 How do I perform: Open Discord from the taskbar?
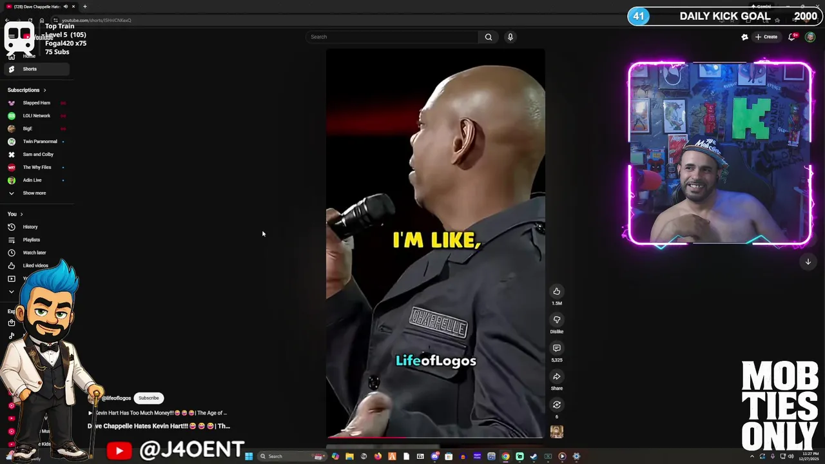(435, 456)
